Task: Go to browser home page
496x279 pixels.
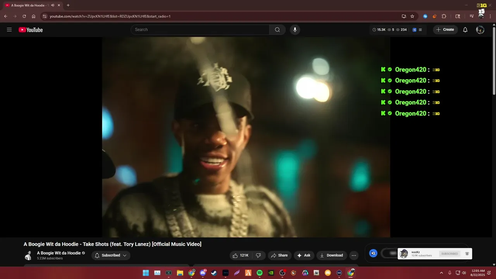Action: pos(34,16)
